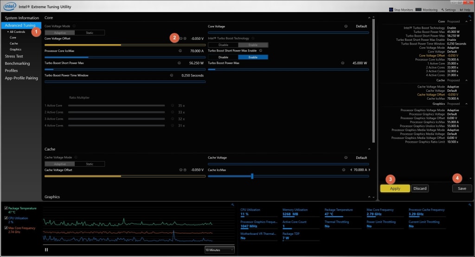This screenshot has height=257, width=475.
Task: Pause the monitoring graph
Action: pyautogui.click(x=46, y=250)
